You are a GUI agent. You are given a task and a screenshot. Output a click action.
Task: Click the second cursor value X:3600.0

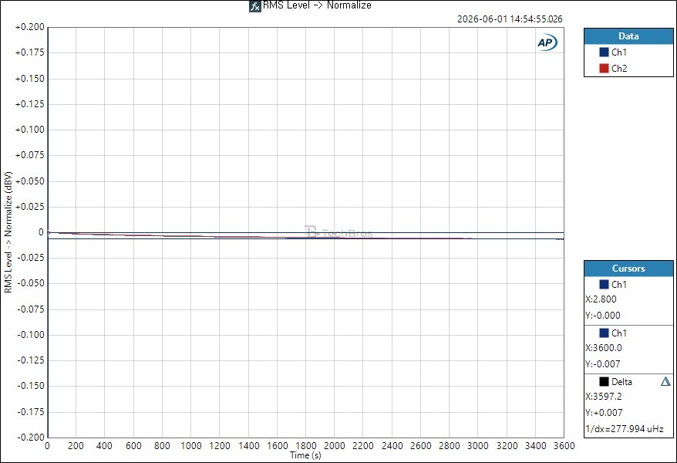(x=604, y=348)
